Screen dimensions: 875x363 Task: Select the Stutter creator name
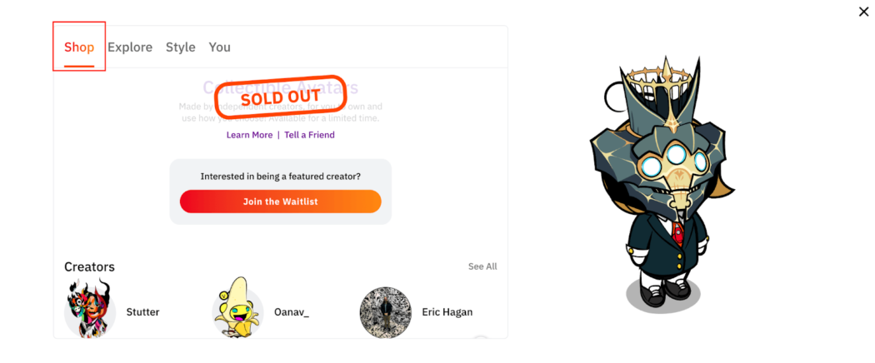click(142, 312)
